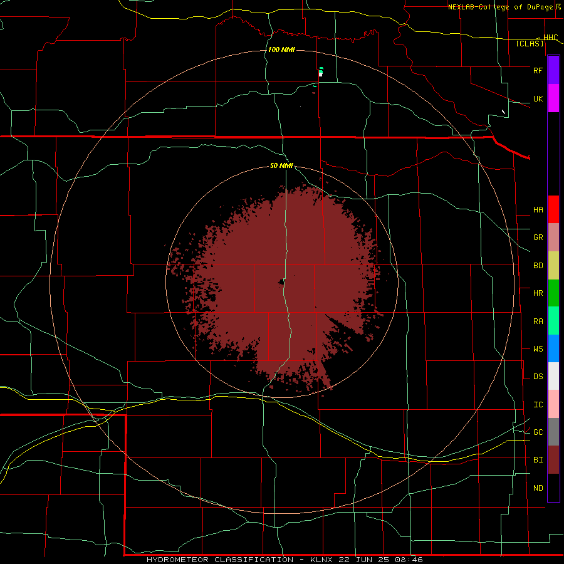Click the 'HYDROMETEOR CLASSIFICATION' title at bottom

coord(220,560)
